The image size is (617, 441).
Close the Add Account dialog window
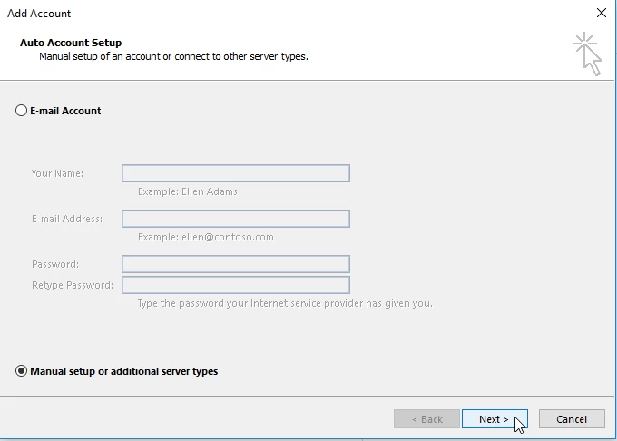(x=601, y=14)
